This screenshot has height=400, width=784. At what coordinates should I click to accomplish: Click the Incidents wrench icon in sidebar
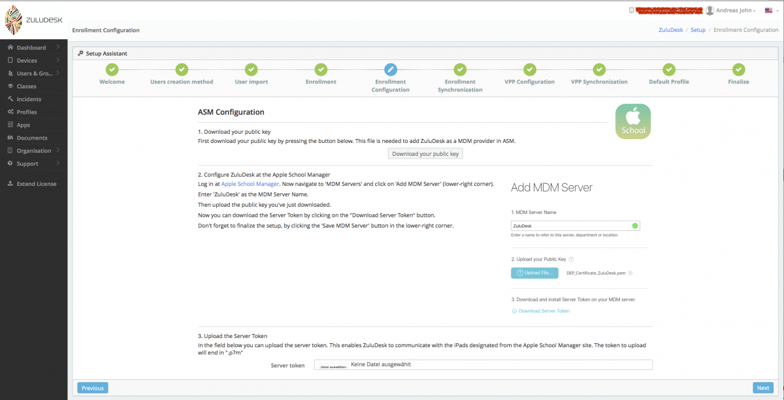tap(10, 99)
